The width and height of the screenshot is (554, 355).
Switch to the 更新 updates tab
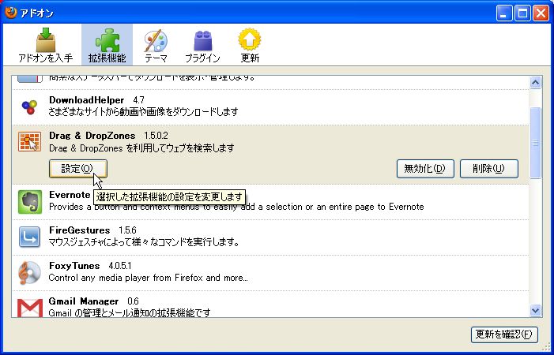(250, 46)
